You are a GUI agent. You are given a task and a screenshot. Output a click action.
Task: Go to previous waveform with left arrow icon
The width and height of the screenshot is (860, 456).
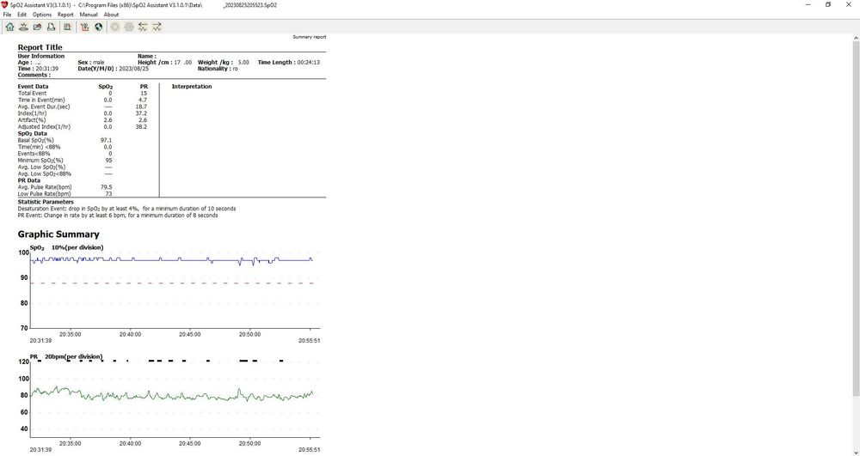click(143, 27)
